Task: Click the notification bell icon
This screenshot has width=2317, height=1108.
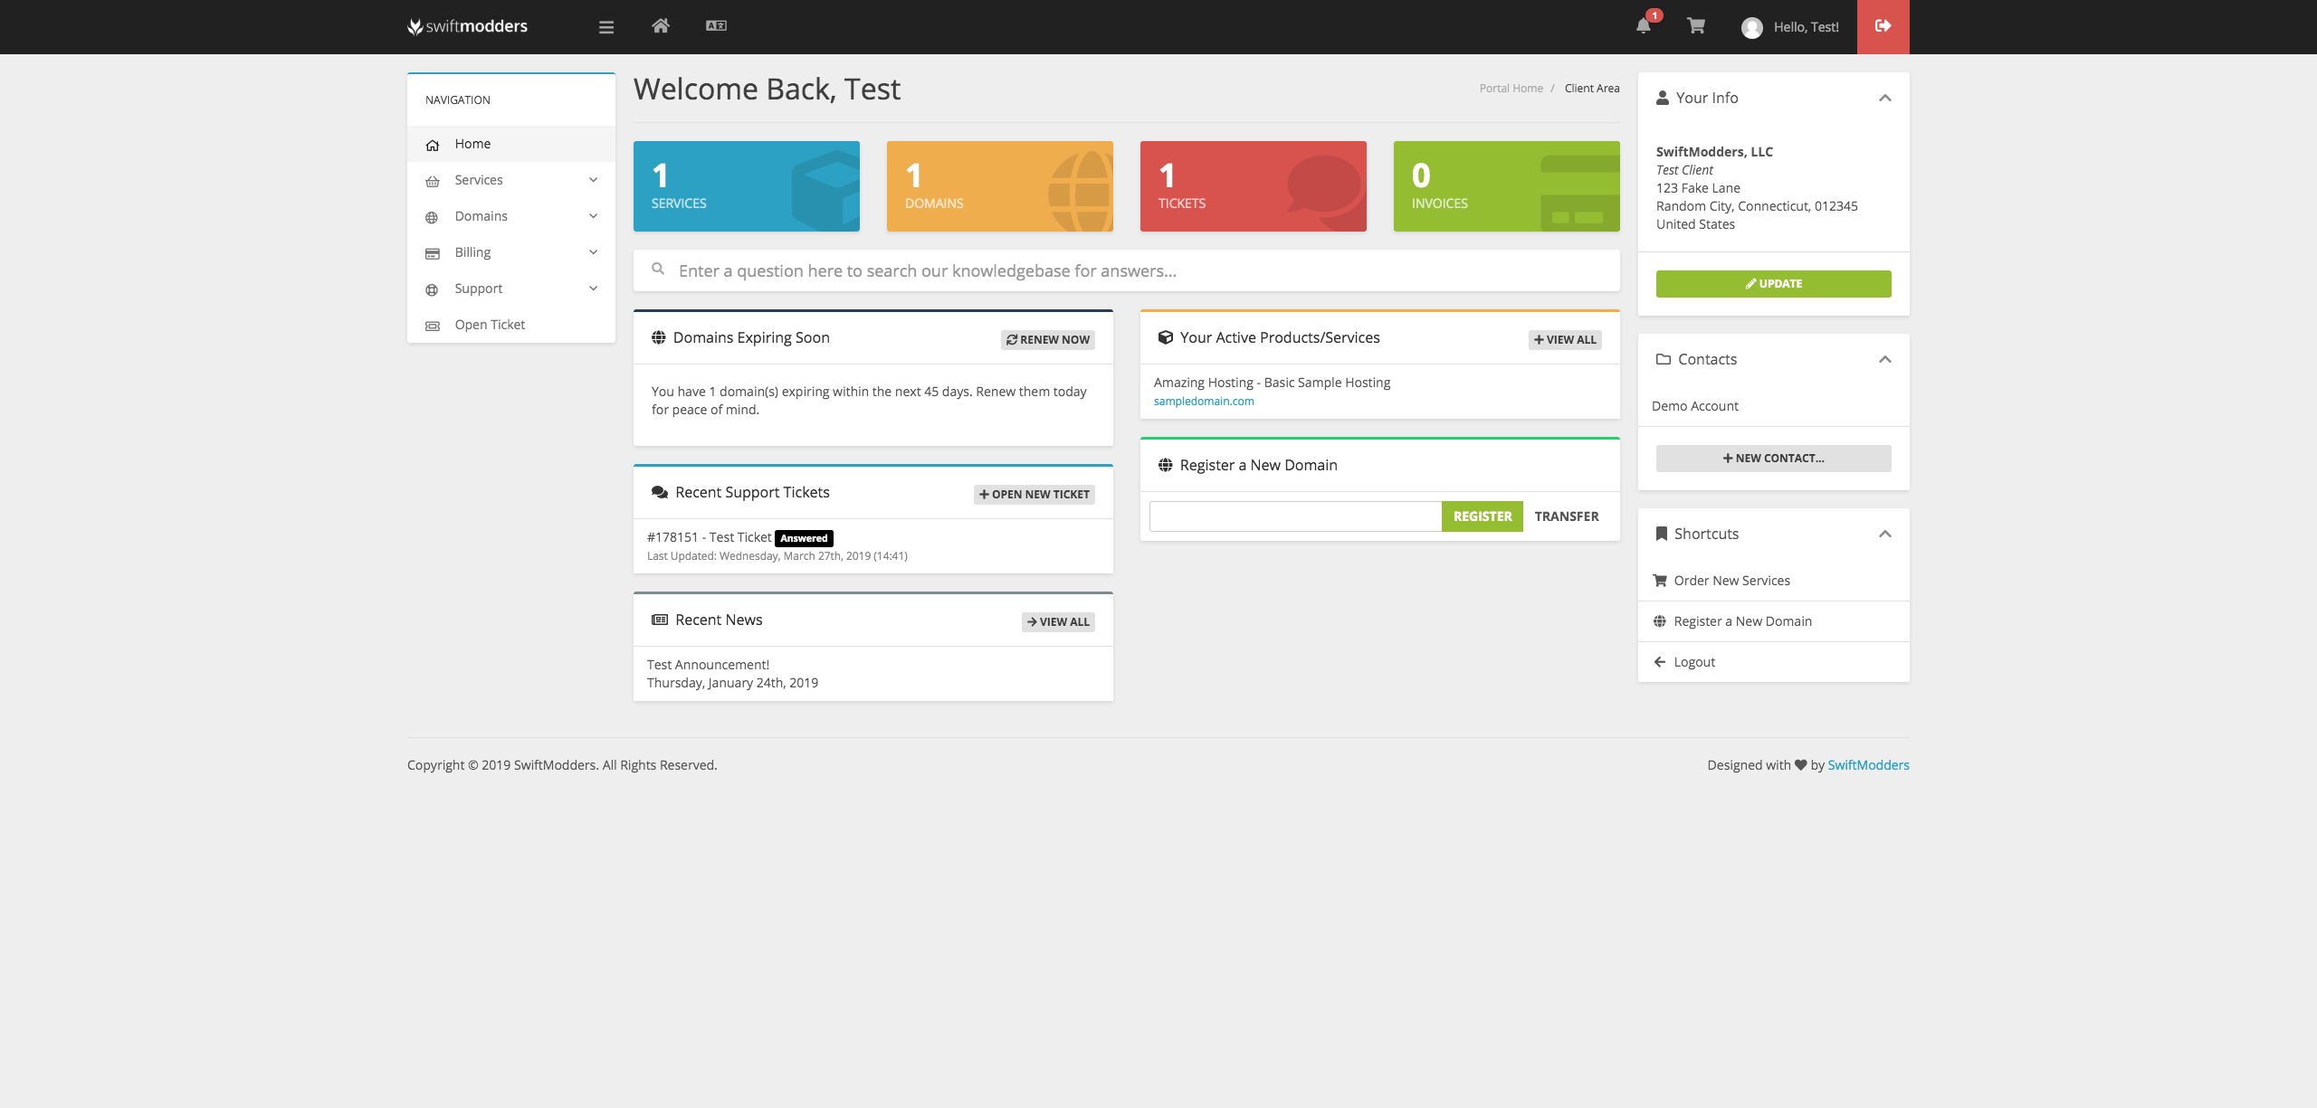Action: (x=1643, y=27)
